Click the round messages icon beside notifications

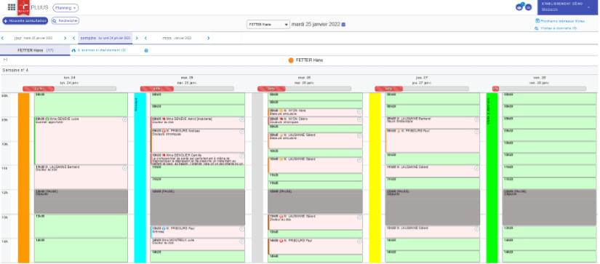click(x=529, y=7)
